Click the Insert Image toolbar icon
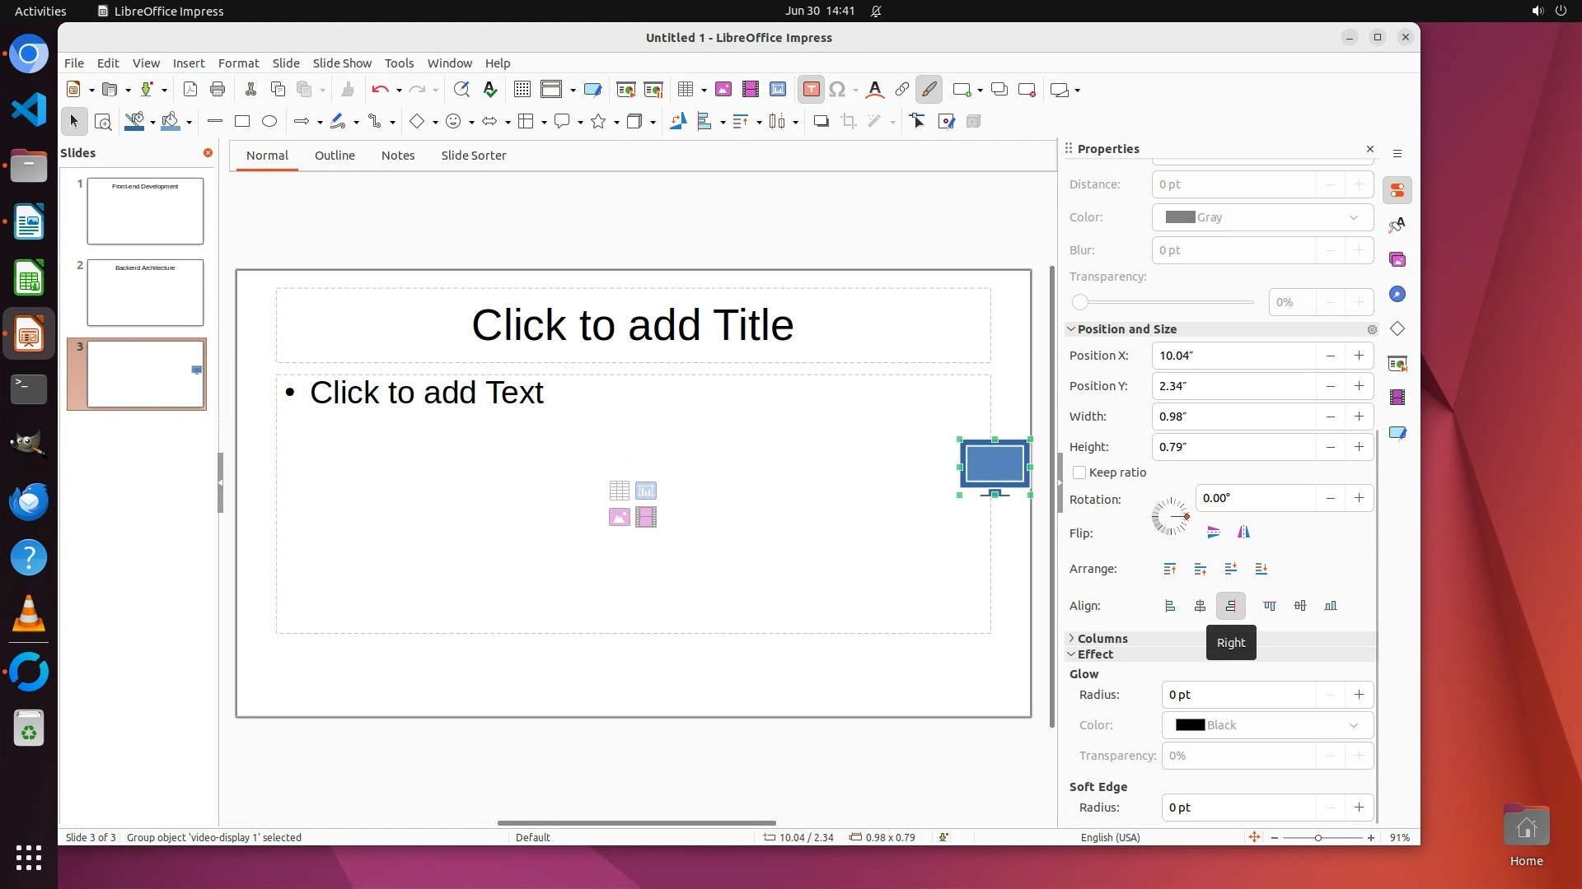The height and width of the screenshot is (889, 1582). (723, 90)
